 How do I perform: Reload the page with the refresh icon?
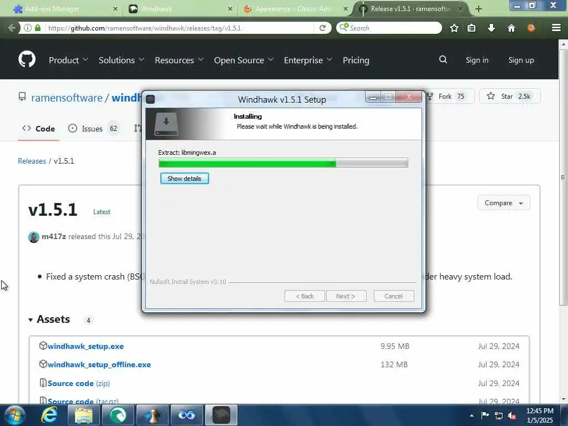(322, 28)
